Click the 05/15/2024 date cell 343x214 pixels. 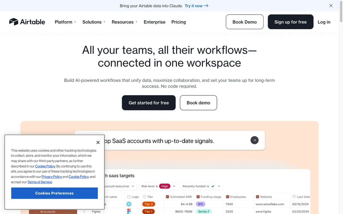tap(300, 204)
